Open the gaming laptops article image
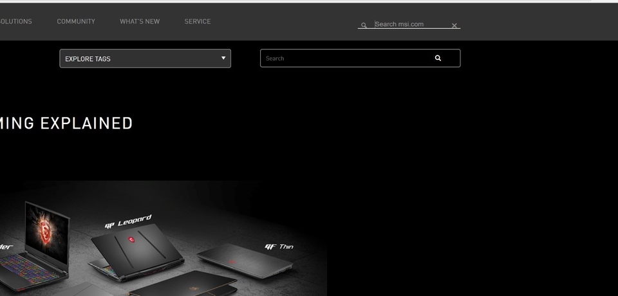 click(163, 238)
